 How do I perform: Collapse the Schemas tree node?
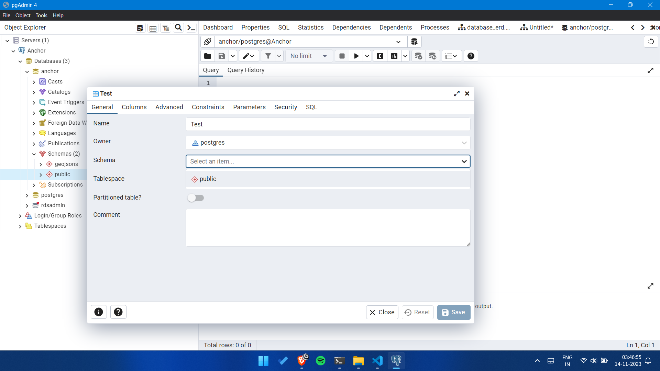[34, 154]
